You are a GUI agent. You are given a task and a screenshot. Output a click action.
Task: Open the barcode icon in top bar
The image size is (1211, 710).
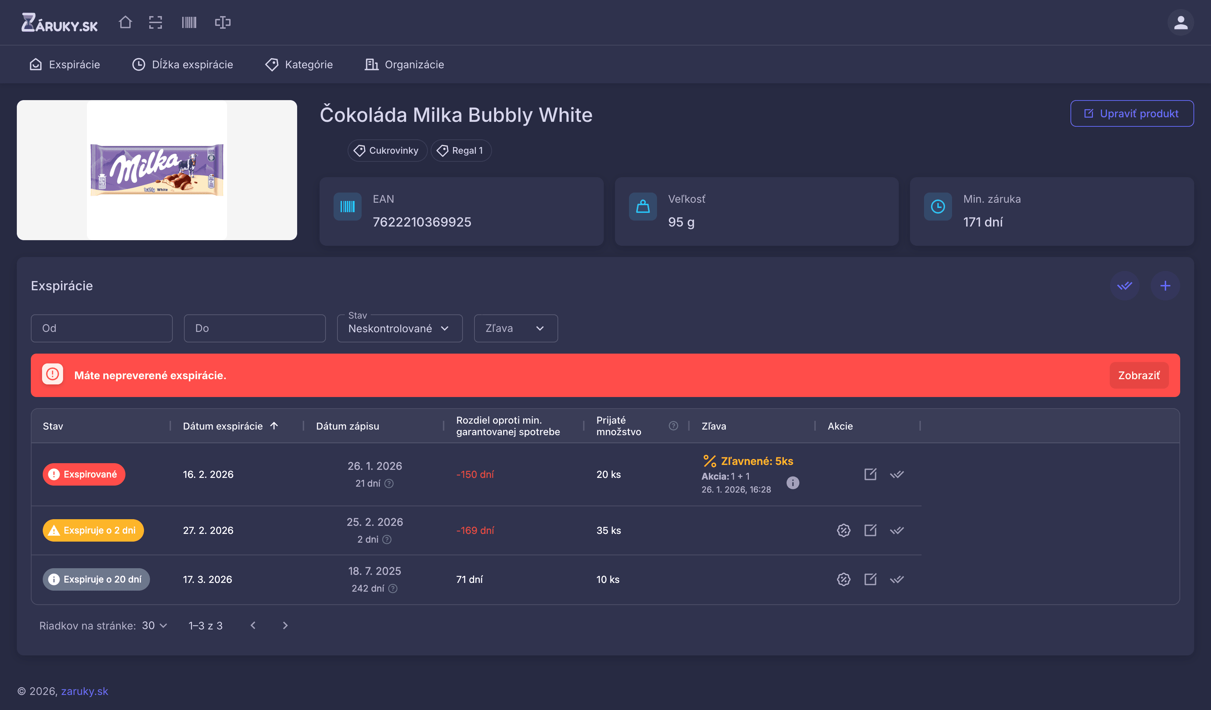(x=189, y=22)
